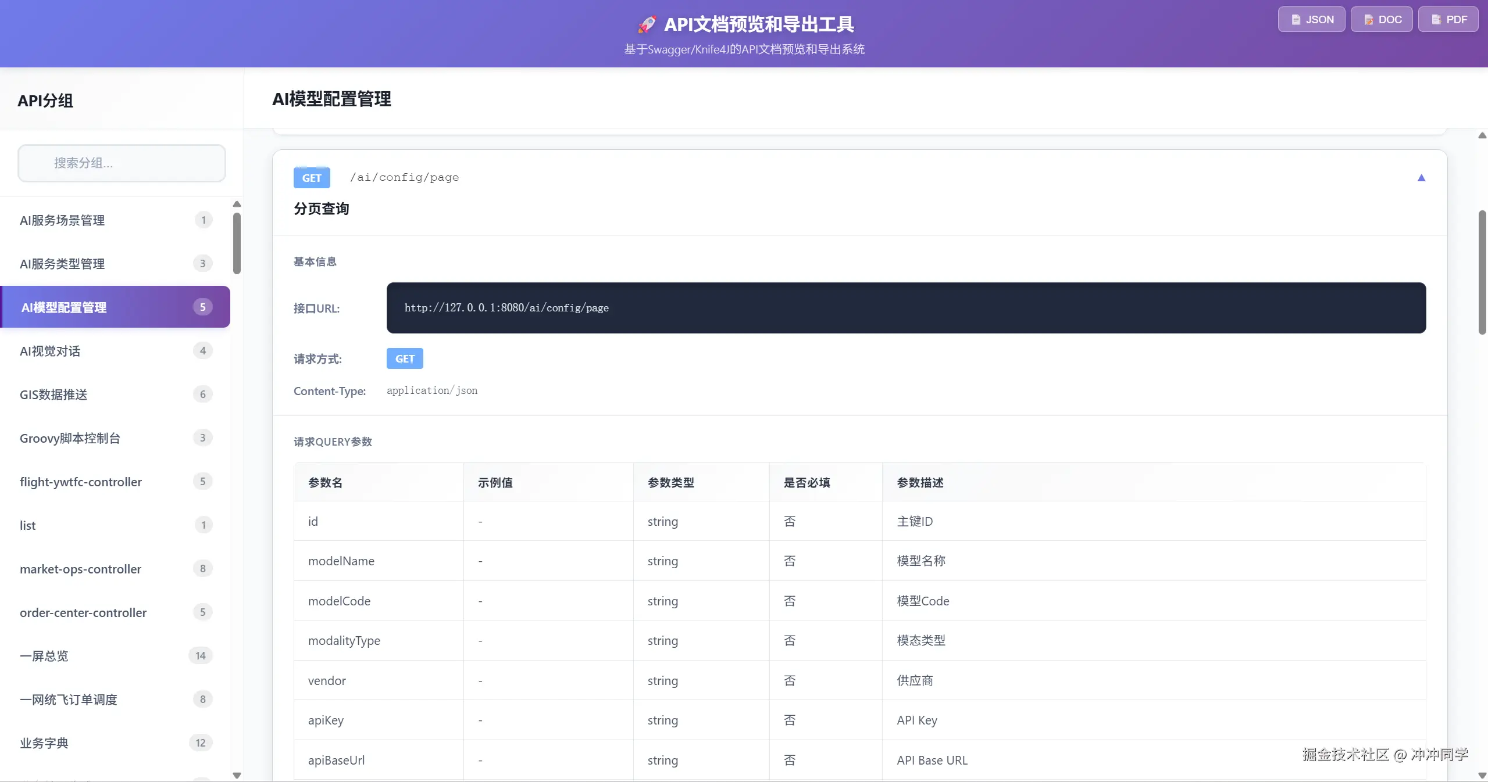The width and height of the screenshot is (1488, 782).
Task: Click the PDF export file icon
Action: click(x=1436, y=20)
